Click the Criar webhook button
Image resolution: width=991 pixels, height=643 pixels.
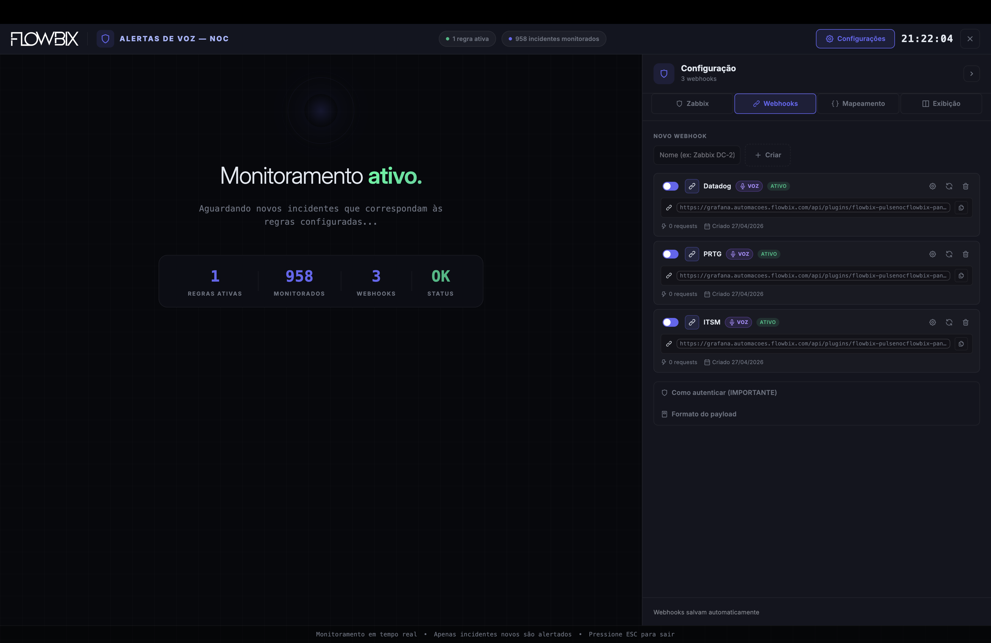pyautogui.click(x=767, y=155)
